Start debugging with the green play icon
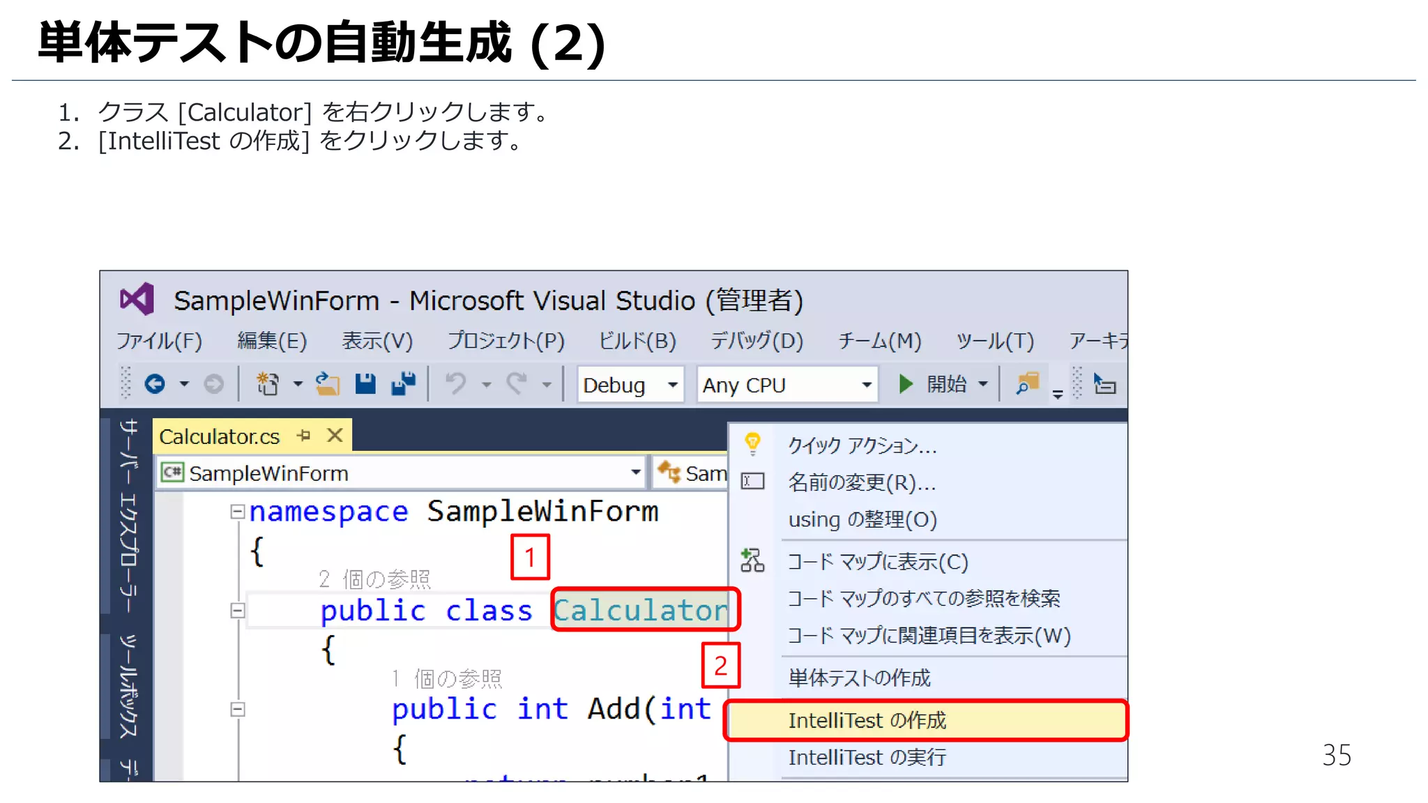The height and width of the screenshot is (803, 1428). point(905,384)
